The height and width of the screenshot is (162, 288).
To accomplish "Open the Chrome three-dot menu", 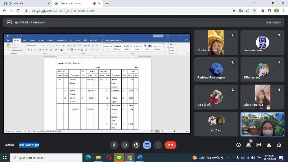I will click(283, 11).
